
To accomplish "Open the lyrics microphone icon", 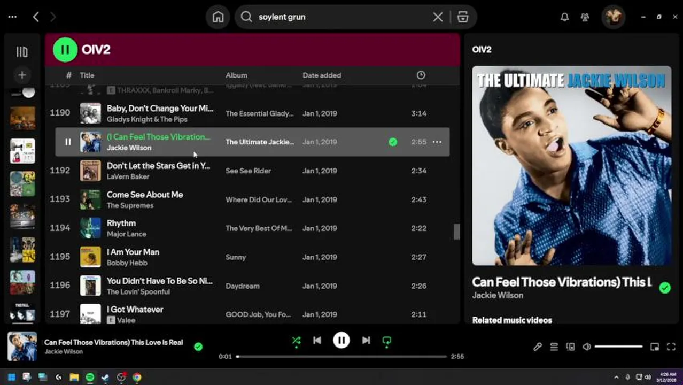I will click(x=538, y=347).
